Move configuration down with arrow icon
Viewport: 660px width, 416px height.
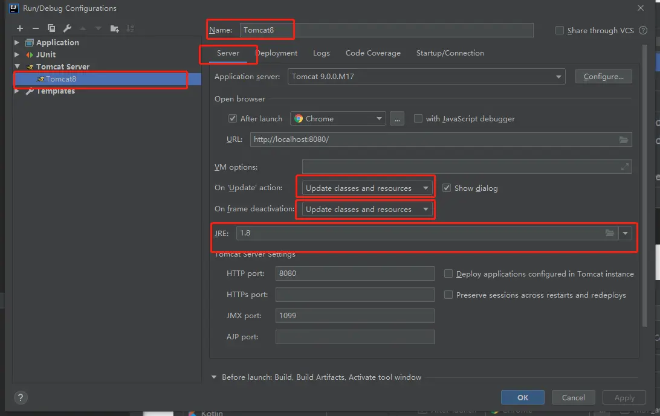pyautogui.click(x=99, y=28)
